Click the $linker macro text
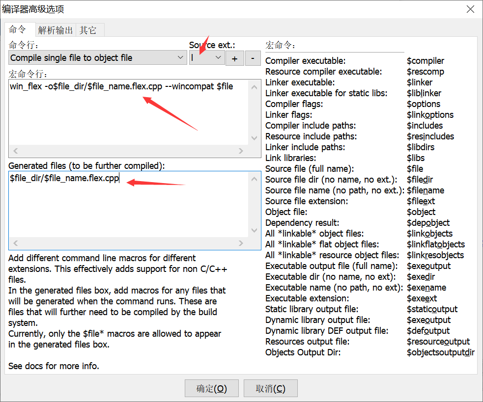483x402 pixels. [420, 82]
